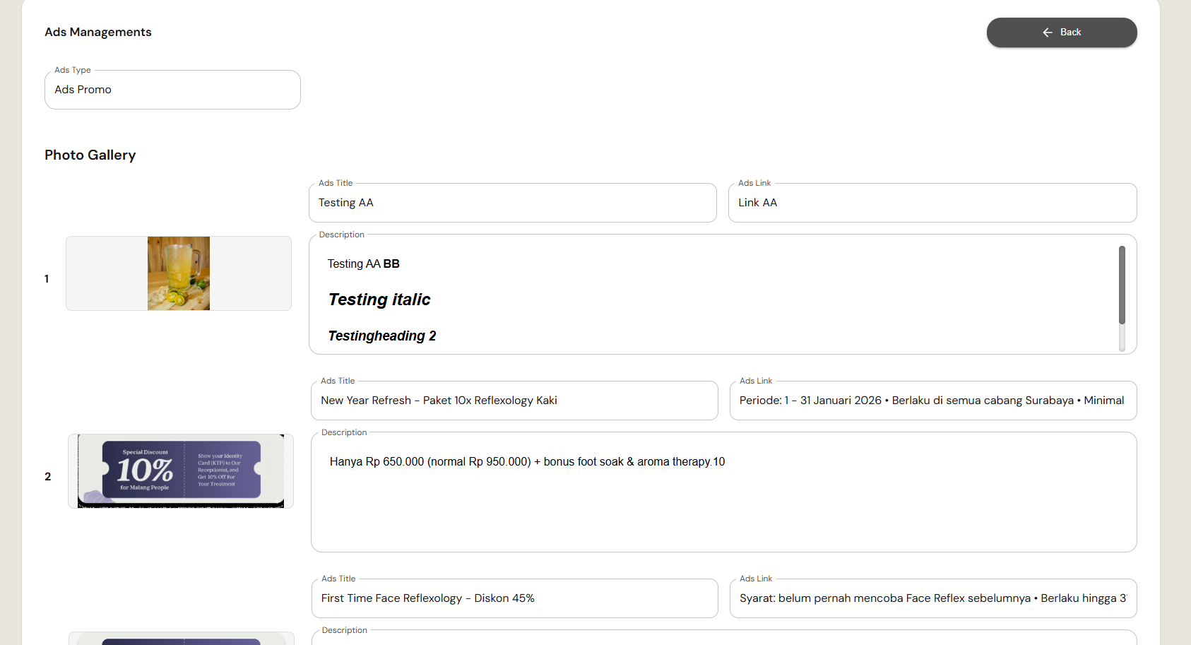Edit Ads Link field starting with 'Syarat: belum pernah'
Image resolution: width=1191 pixels, height=645 pixels.
click(933, 598)
